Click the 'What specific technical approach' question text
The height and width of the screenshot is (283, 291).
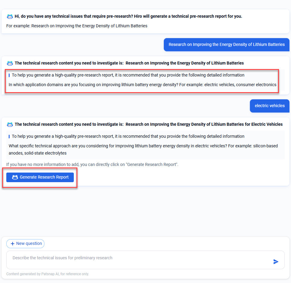(143, 149)
